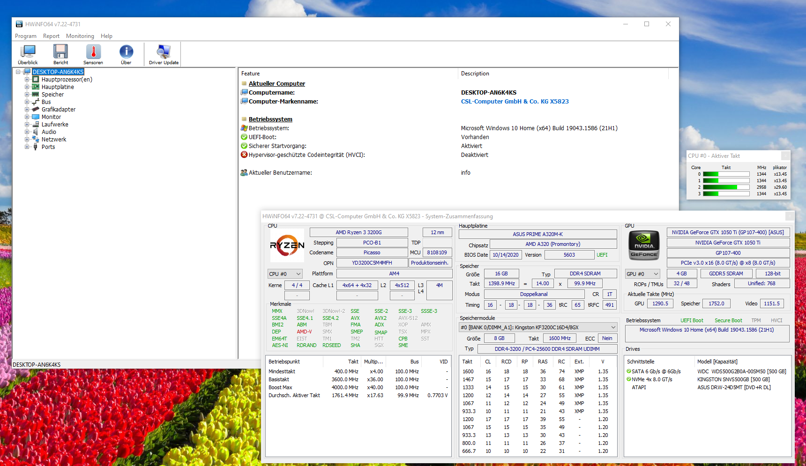Click the 'Betriebssystem' section heading

[x=270, y=119]
